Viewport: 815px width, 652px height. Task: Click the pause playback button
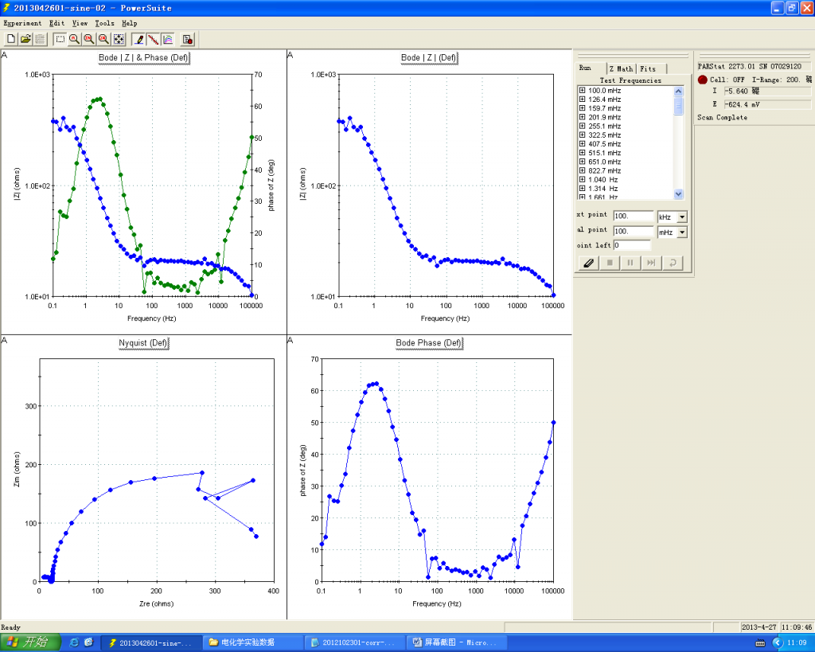tap(630, 263)
